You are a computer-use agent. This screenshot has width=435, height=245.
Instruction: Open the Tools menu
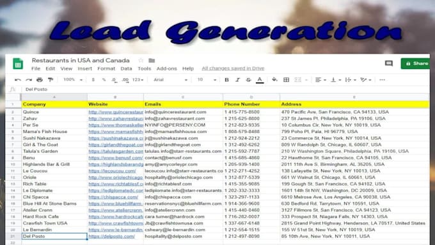pos(145,68)
